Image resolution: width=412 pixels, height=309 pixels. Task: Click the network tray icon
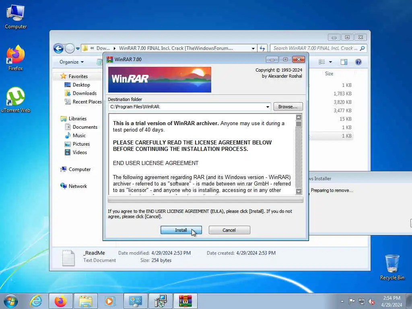[362, 301]
